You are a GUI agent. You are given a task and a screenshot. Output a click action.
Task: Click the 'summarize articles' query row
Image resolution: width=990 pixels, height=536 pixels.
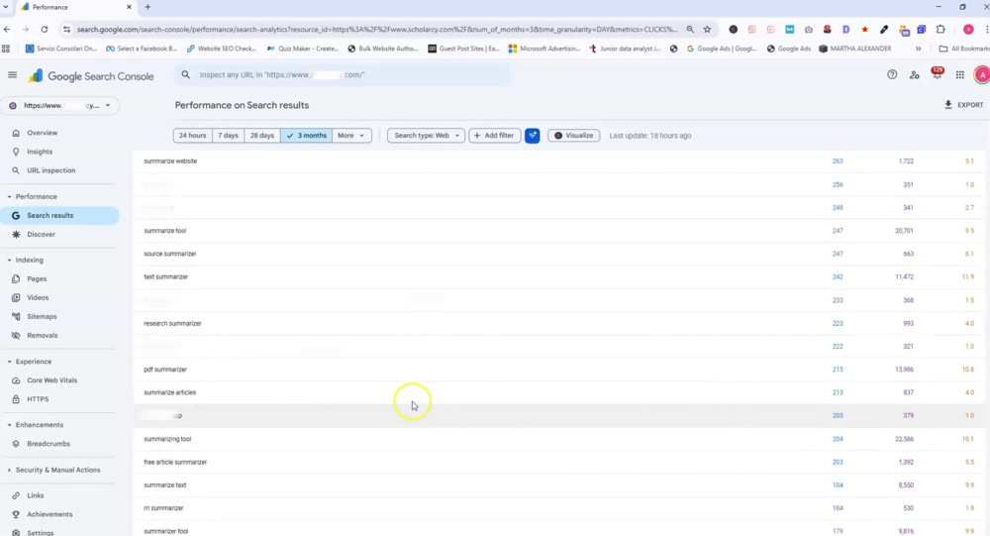point(559,392)
